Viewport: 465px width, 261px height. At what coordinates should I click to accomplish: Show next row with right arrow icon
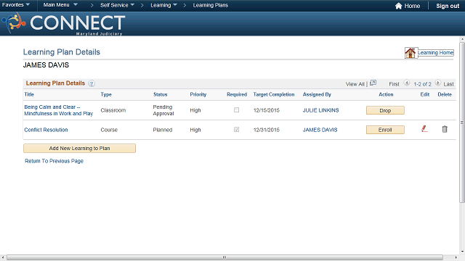click(437, 83)
